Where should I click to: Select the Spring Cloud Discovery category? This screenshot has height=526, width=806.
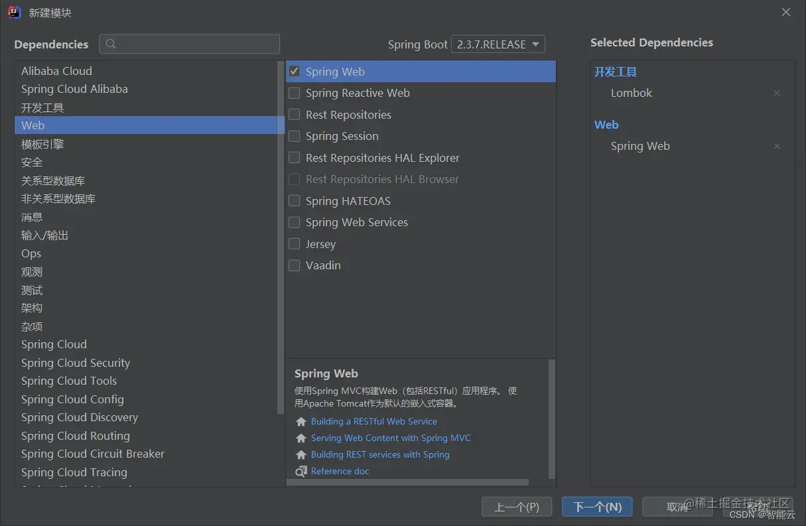click(146, 417)
